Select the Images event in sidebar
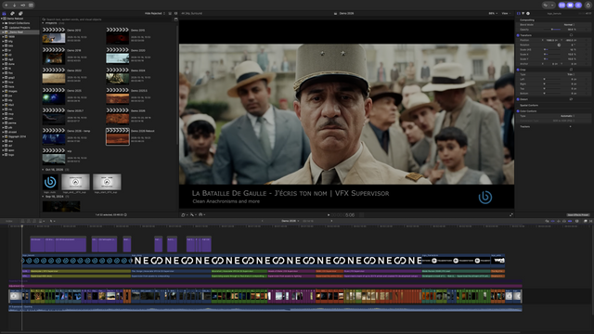Viewport: 594px width, 334px height. 19,91
